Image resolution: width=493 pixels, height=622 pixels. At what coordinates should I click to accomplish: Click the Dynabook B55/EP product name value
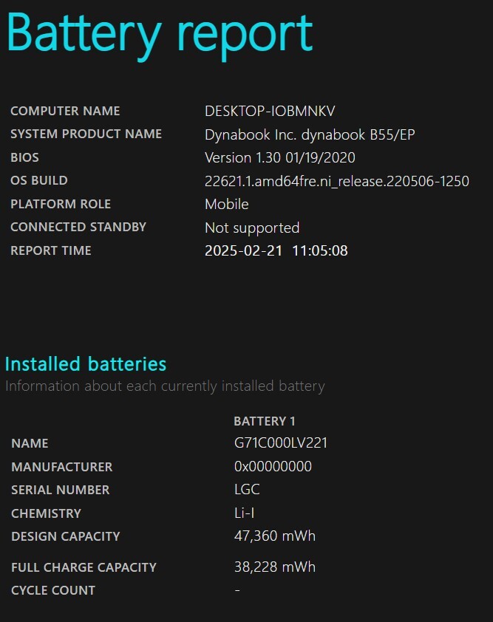[310, 135]
